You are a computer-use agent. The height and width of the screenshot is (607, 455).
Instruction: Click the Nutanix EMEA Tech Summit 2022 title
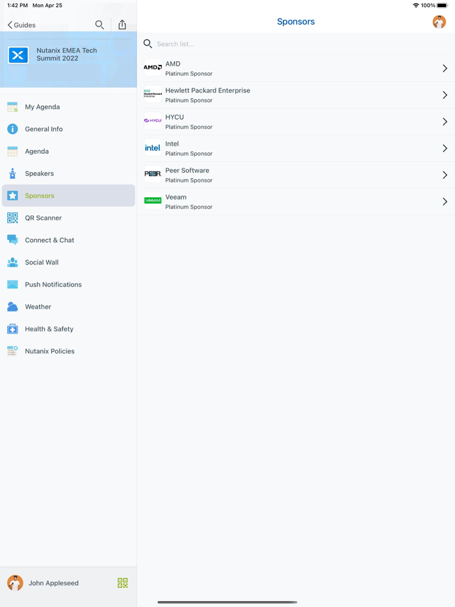click(x=66, y=54)
